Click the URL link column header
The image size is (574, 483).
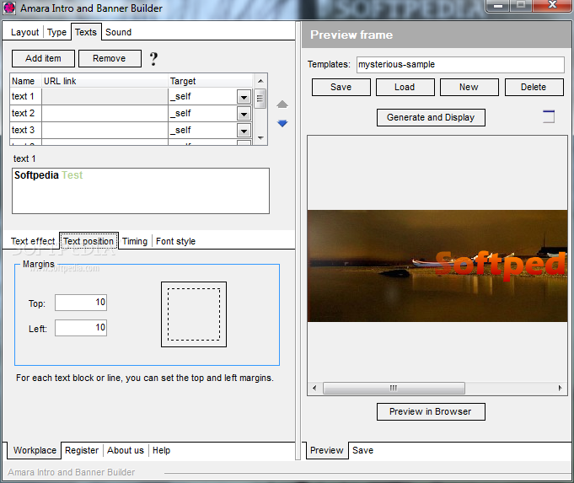click(x=105, y=81)
